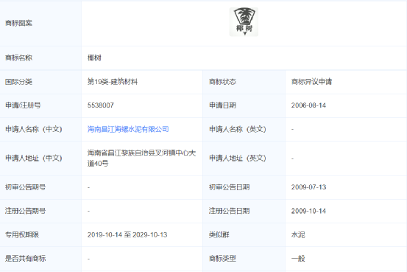Click the trademark type value 一般

pyautogui.click(x=298, y=259)
